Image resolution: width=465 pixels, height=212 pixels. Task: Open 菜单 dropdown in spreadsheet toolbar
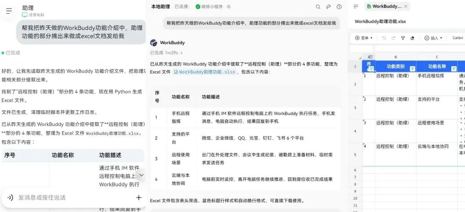364,38
